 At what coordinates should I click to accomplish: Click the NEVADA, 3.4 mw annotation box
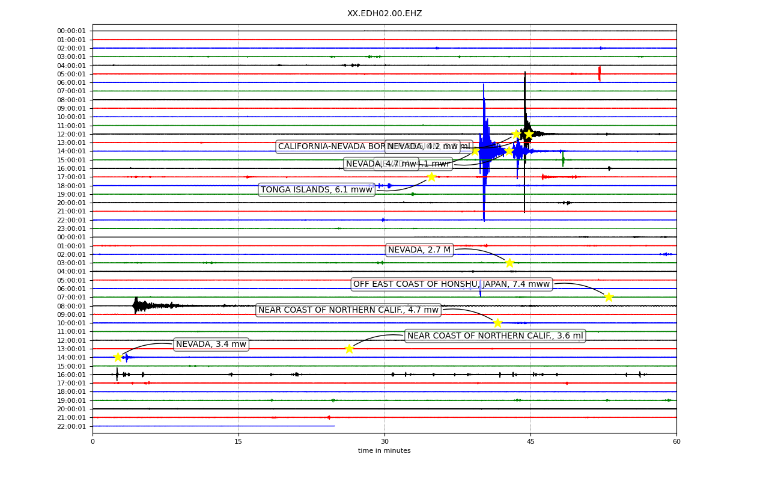click(x=211, y=345)
